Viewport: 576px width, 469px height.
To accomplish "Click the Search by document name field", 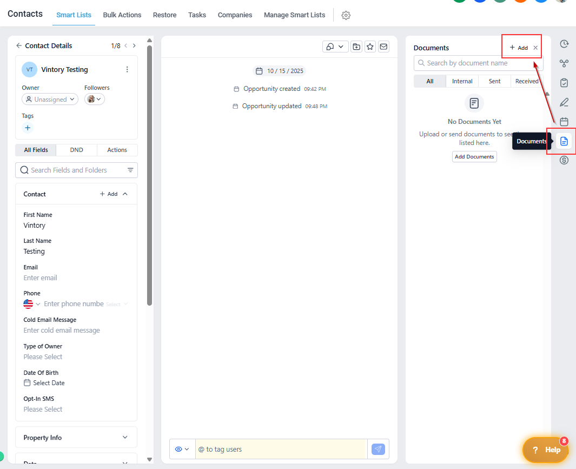I will click(x=479, y=63).
